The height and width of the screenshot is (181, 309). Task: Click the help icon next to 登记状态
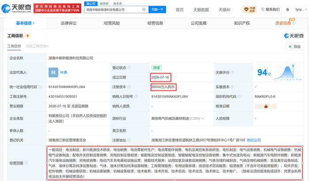[129, 68]
